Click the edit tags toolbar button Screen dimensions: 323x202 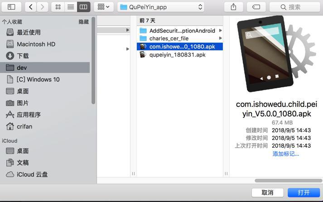(256, 7)
